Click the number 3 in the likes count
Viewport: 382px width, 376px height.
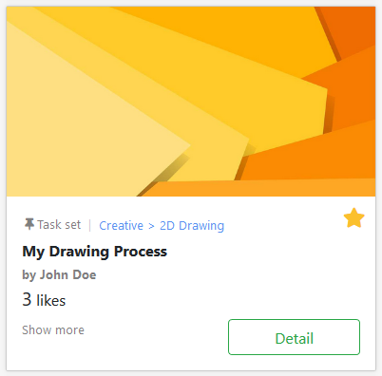pos(27,299)
